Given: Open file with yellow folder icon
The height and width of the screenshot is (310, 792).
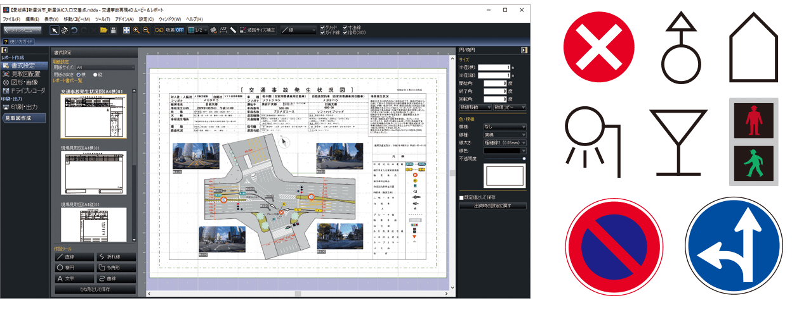Looking at the screenshot, I should [103, 30].
